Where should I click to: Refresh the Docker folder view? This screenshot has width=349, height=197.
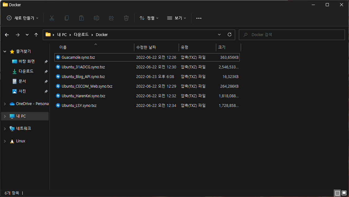pos(230,34)
